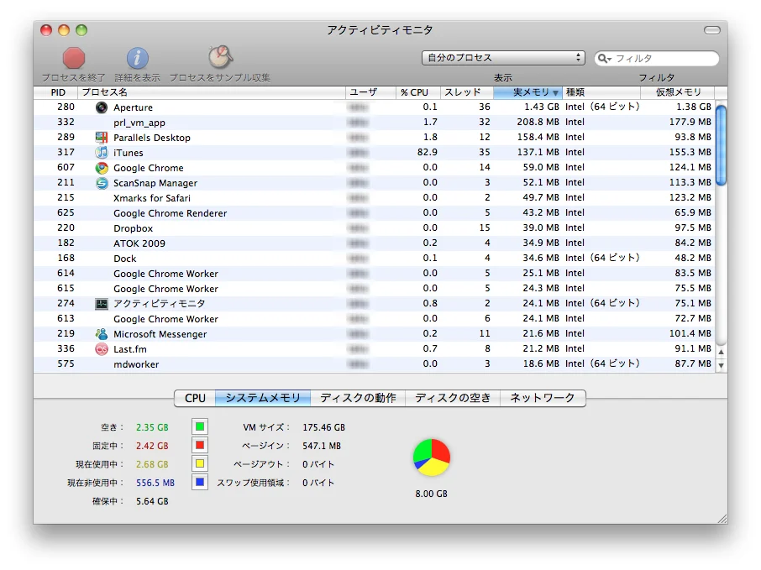Select the mdworker process row
This screenshot has width=761, height=570.
[x=374, y=363]
